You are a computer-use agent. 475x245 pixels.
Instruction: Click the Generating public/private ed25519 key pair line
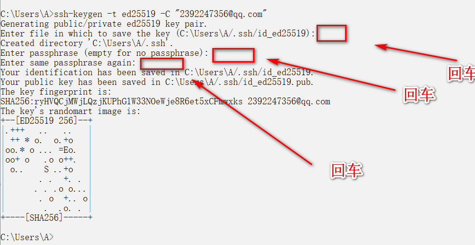104,24
